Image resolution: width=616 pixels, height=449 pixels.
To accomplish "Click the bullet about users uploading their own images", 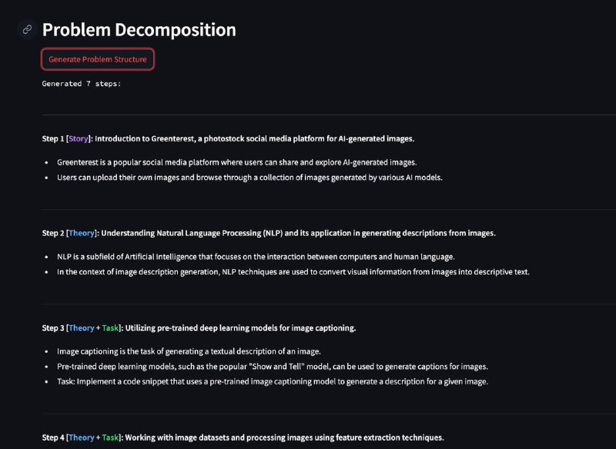I will point(249,178).
